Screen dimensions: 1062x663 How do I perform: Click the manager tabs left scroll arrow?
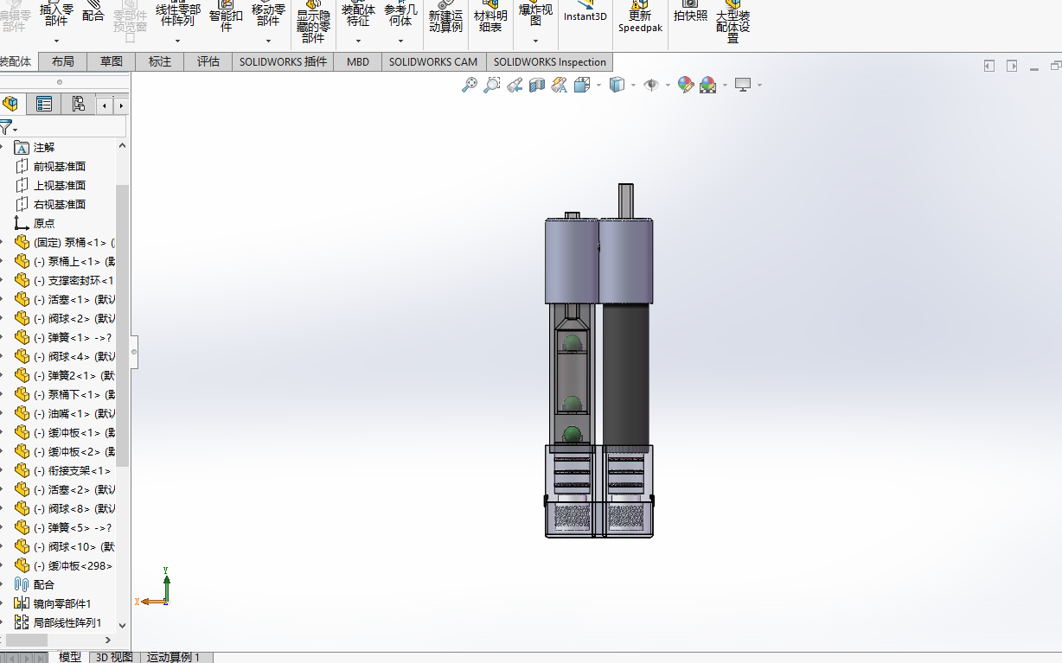pyautogui.click(x=105, y=105)
